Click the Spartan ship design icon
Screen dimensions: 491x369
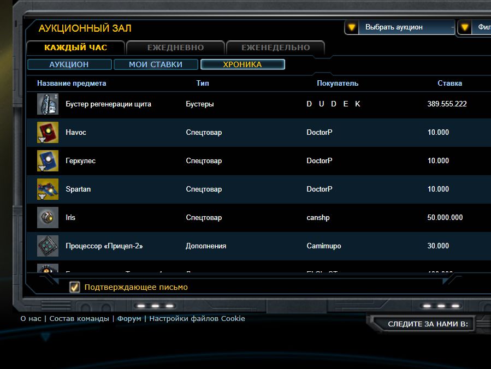coord(48,189)
